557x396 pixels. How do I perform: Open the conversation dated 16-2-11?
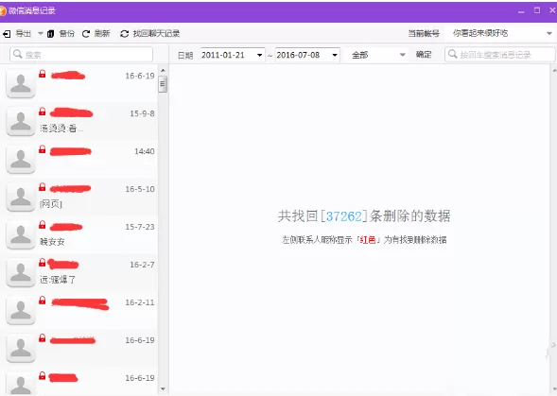[x=80, y=310]
